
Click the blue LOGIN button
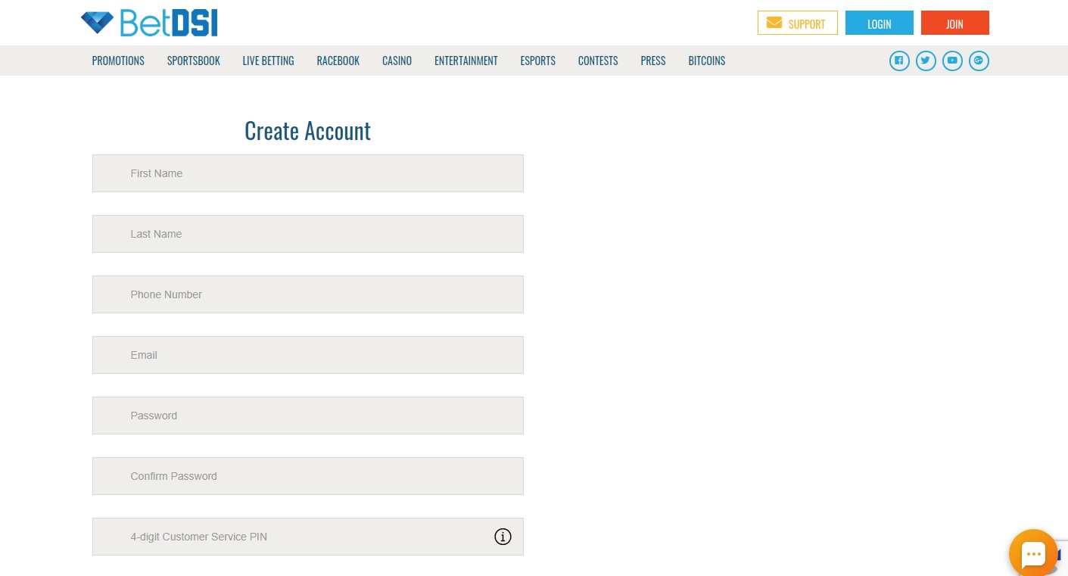click(880, 23)
